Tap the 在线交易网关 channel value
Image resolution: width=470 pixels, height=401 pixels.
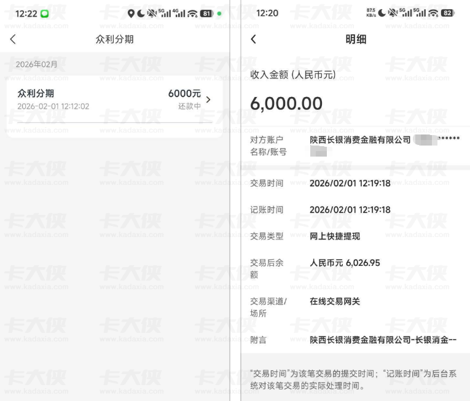(x=335, y=302)
